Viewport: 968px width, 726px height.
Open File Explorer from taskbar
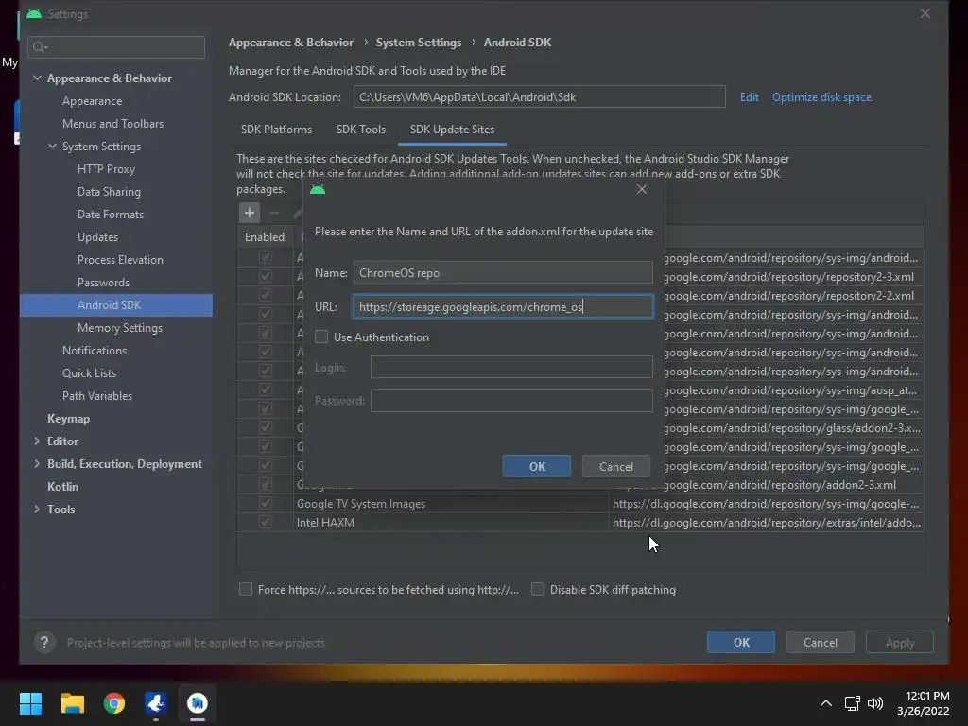72,703
